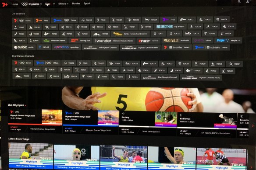The height and width of the screenshot is (170, 256).
Task: Open Men's Hockey Australia v Argentina highlight
Action: click(x=124, y=158)
